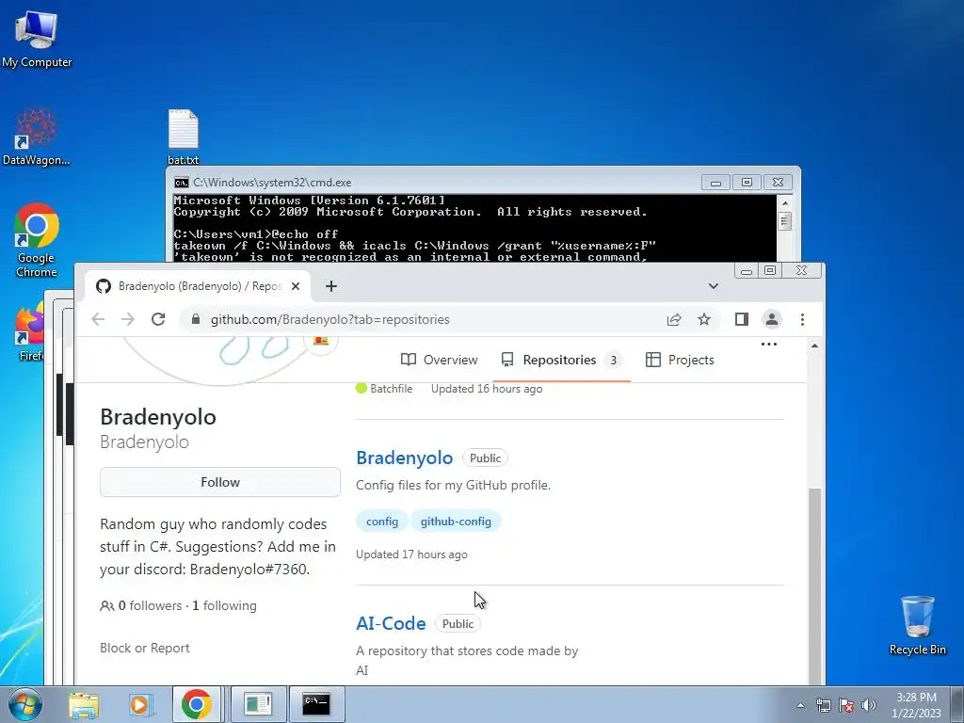Expand the tab search chevron
This screenshot has height=723, width=964.
tap(714, 286)
